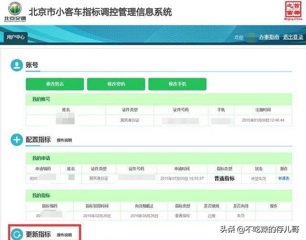Click the 我的申请 section header
This screenshot has height=240, width=306.
pyautogui.click(x=159, y=158)
